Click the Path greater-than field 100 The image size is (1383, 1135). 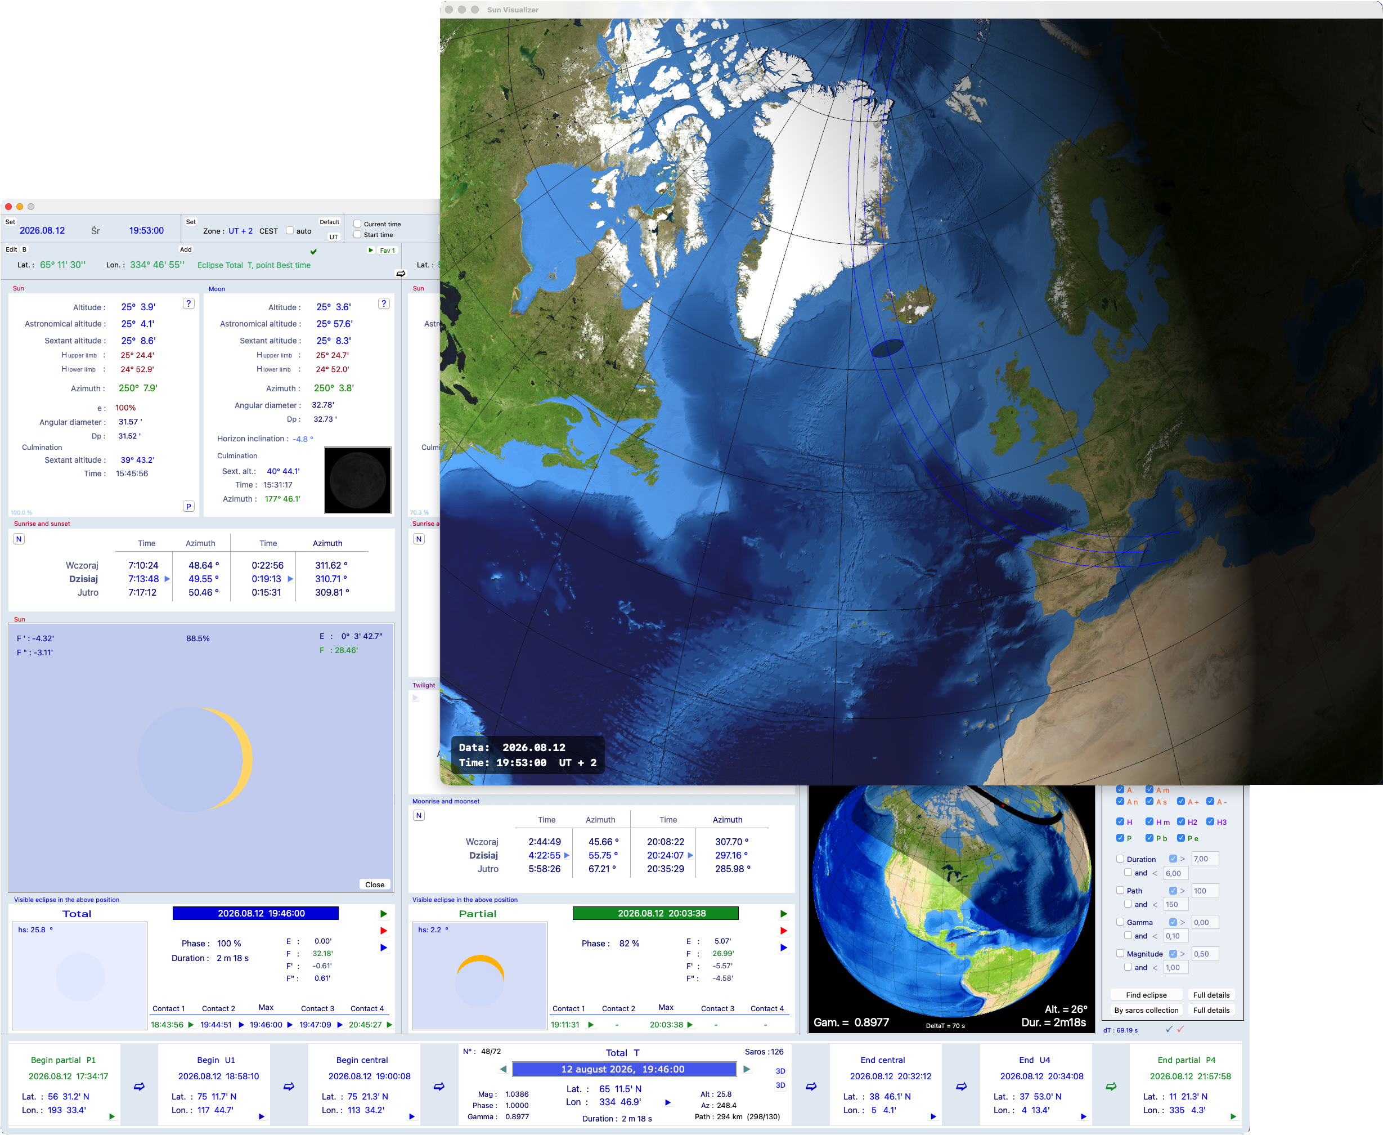click(1205, 891)
